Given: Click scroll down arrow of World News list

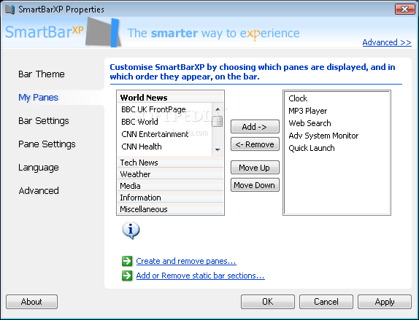Looking at the screenshot, I should (218, 149).
